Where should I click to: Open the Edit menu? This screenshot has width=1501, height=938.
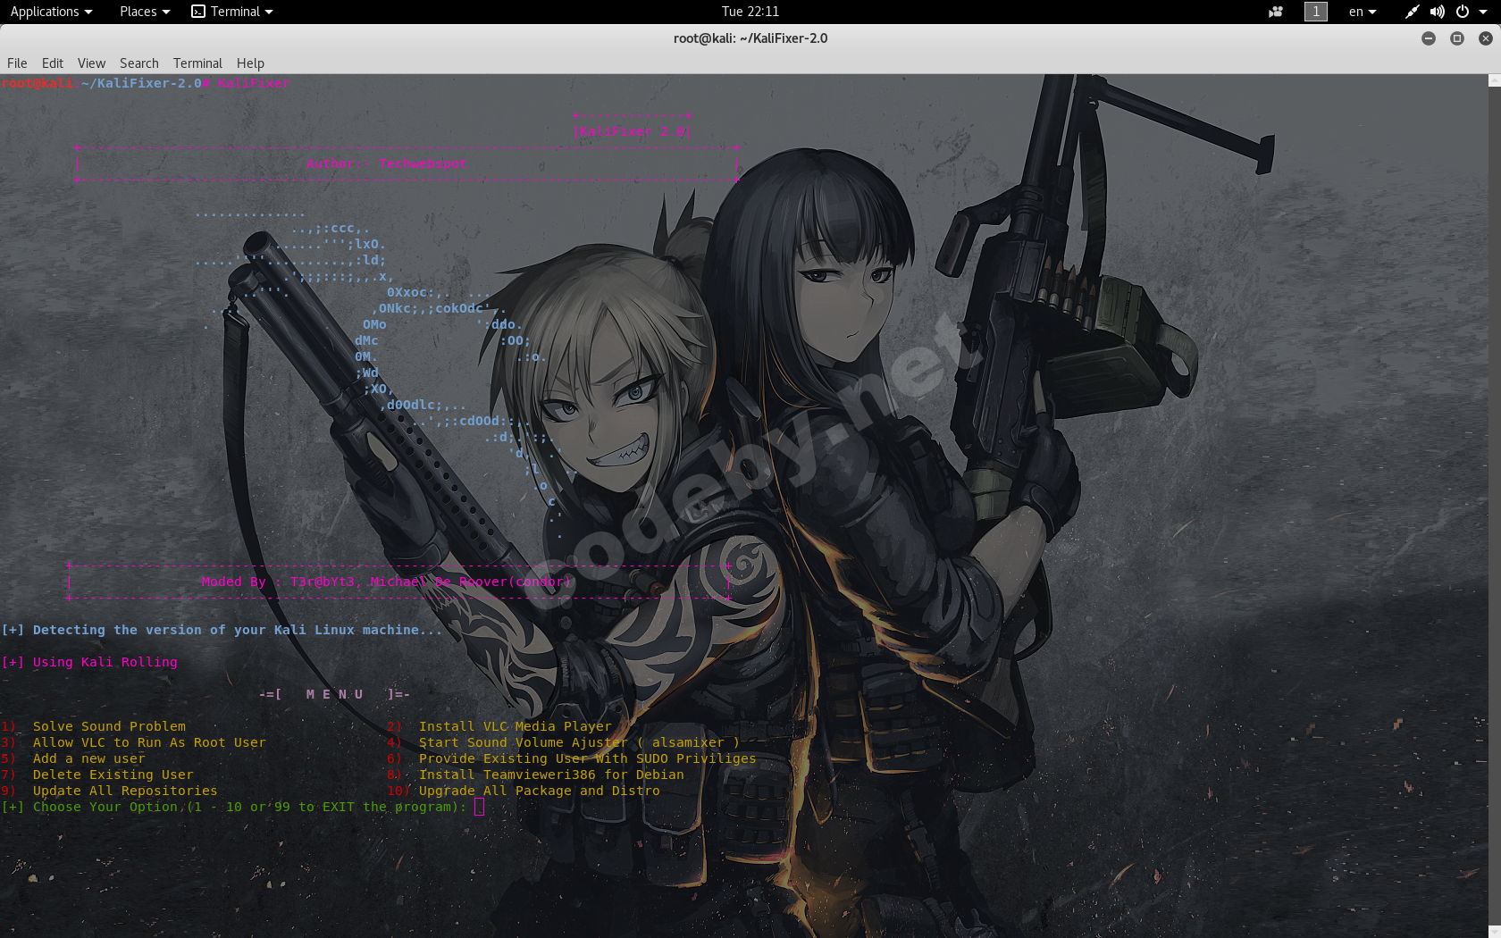pyautogui.click(x=53, y=63)
